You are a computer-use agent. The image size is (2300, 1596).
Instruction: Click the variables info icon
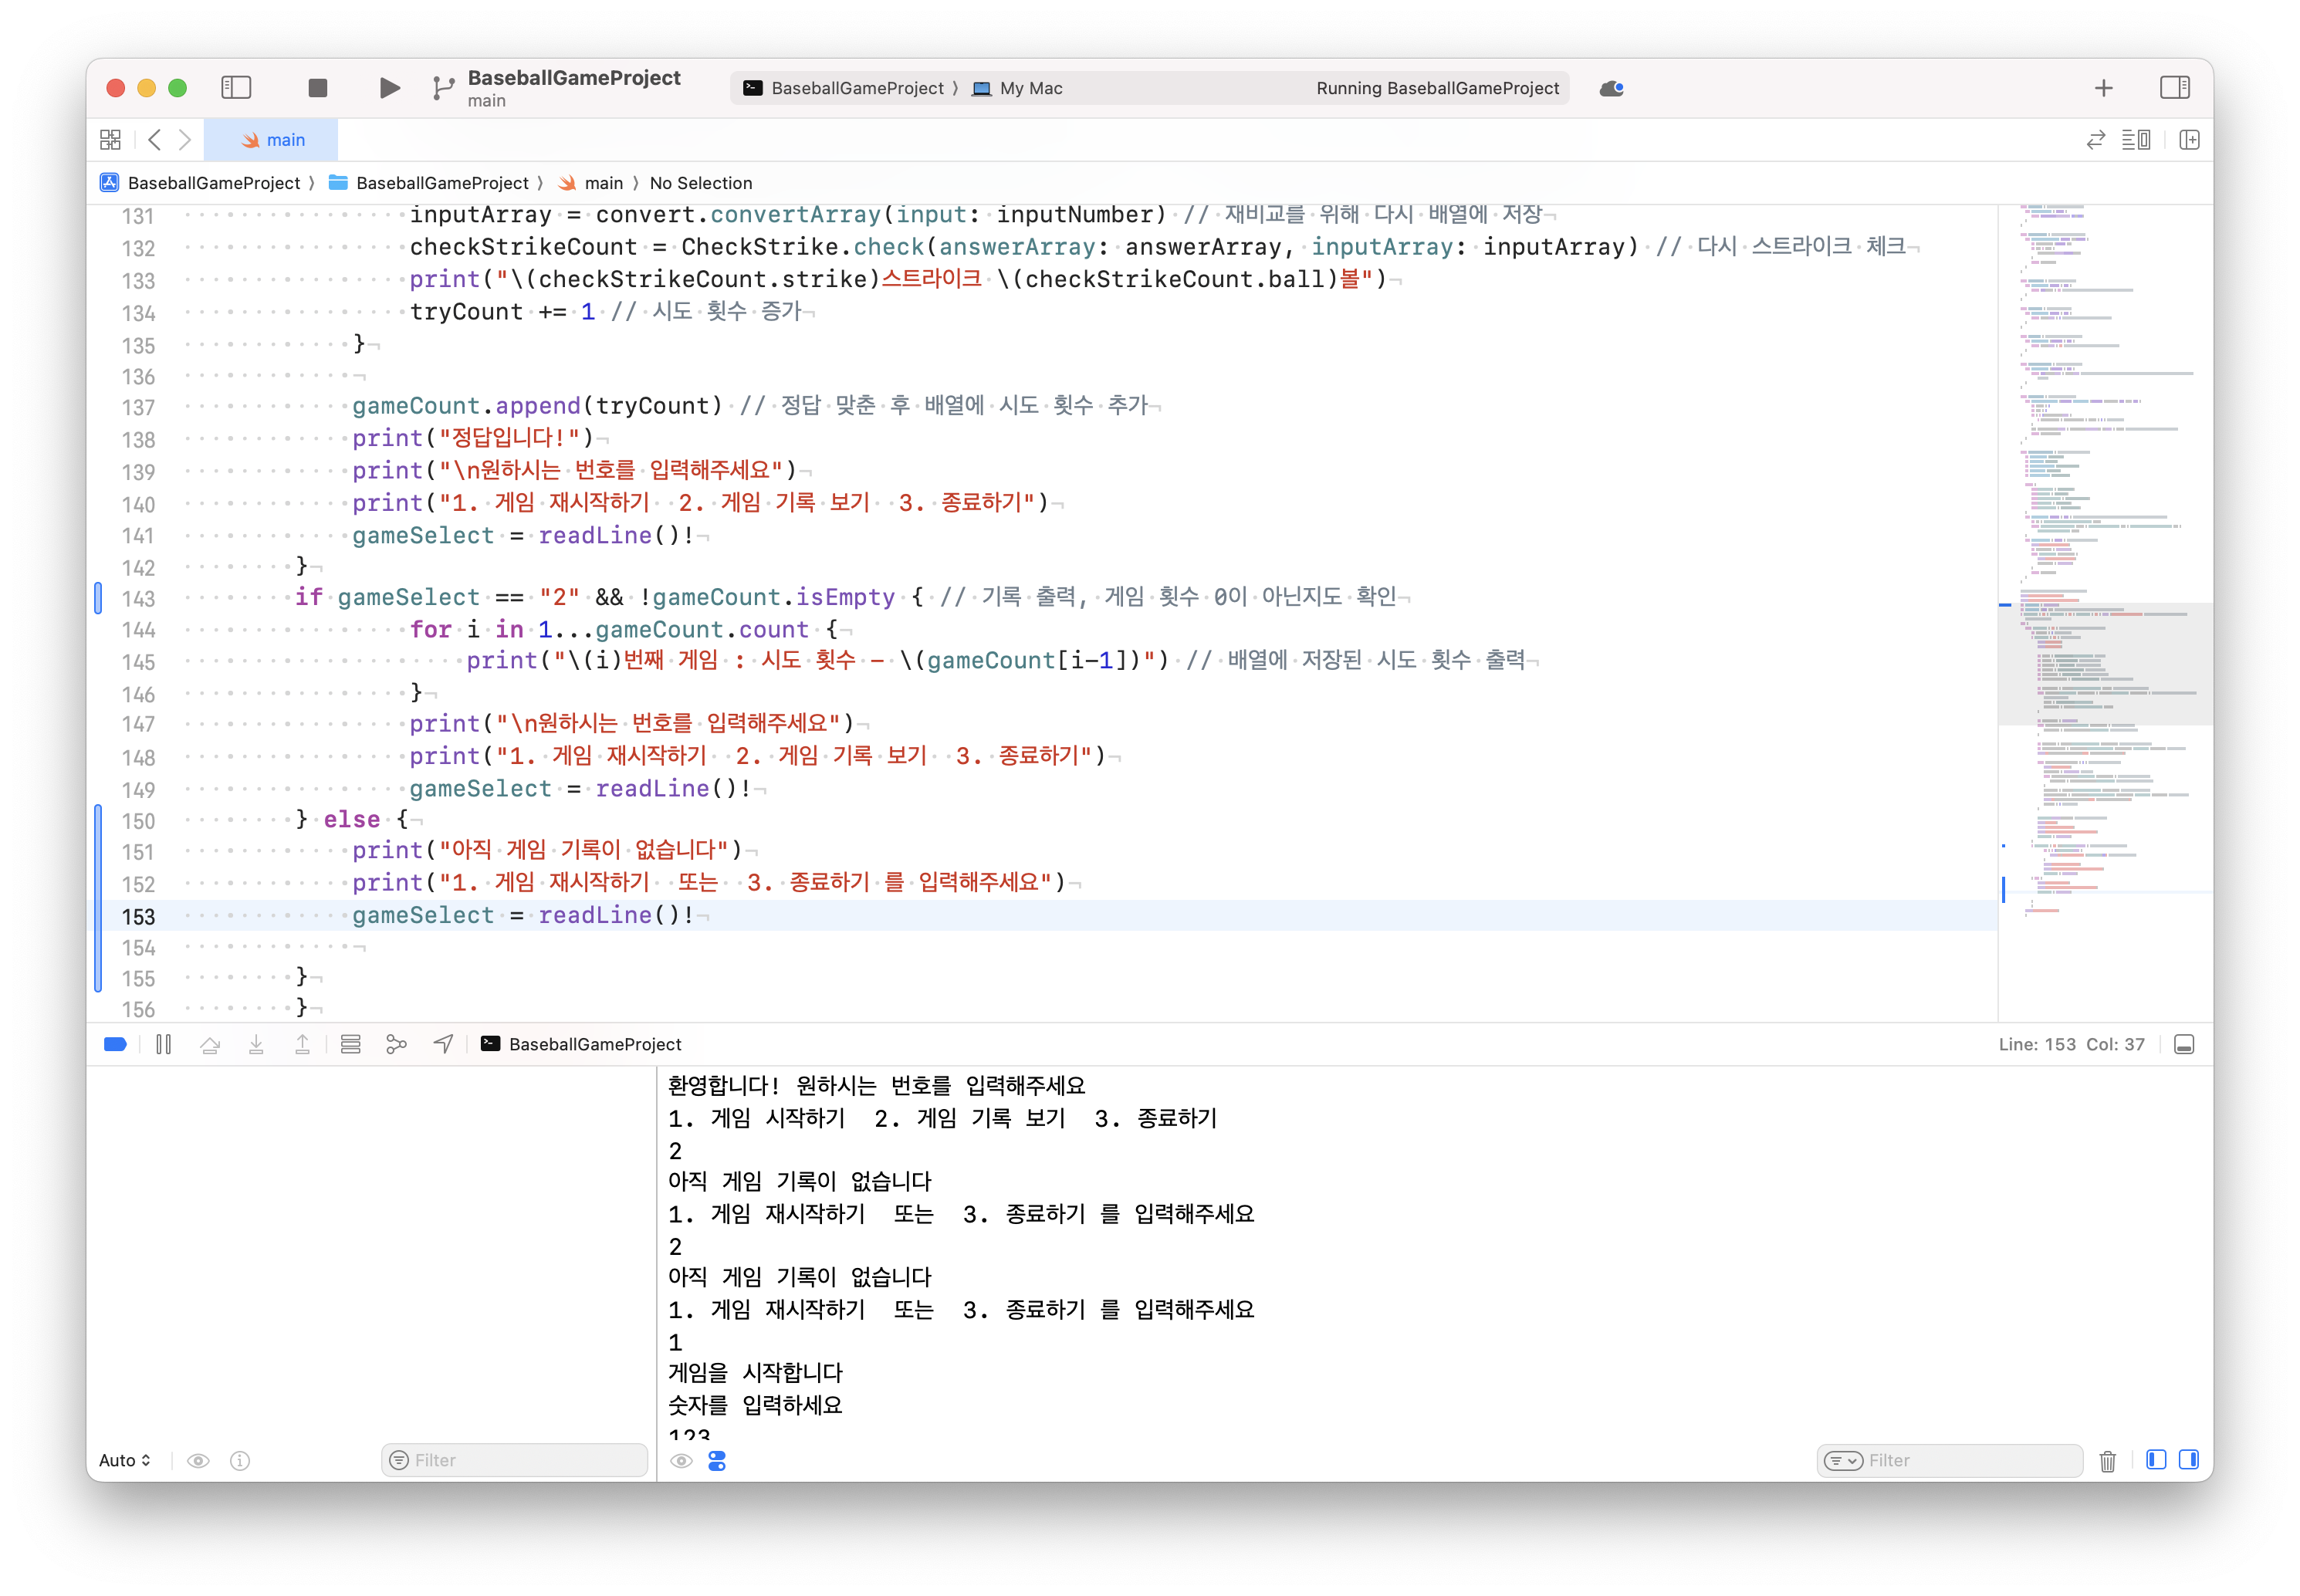[x=240, y=1460]
